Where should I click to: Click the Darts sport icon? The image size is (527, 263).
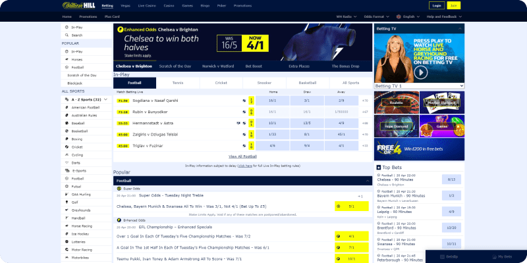pyautogui.click(x=67, y=162)
